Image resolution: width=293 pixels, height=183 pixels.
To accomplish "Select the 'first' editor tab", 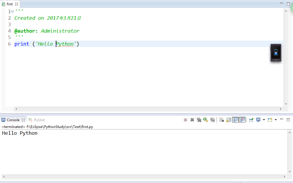I will 10,4.
